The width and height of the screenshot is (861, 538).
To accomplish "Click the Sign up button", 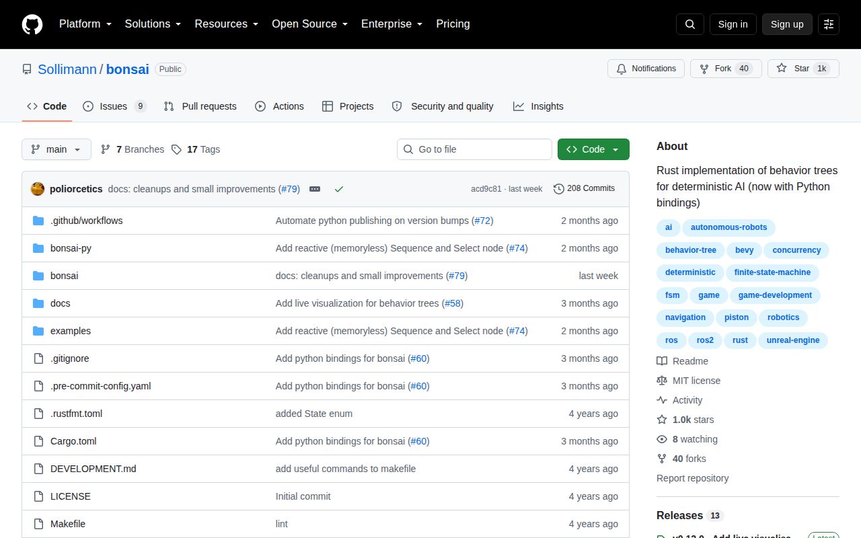I will (x=787, y=24).
